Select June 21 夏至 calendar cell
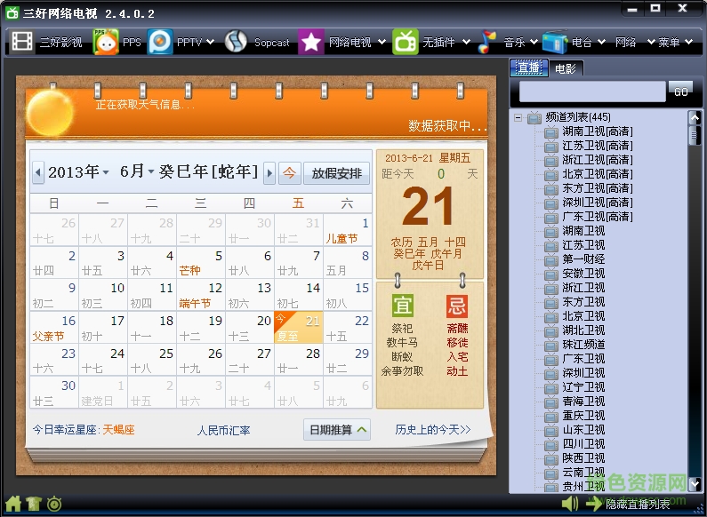707x517 pixels. point(299,328)
